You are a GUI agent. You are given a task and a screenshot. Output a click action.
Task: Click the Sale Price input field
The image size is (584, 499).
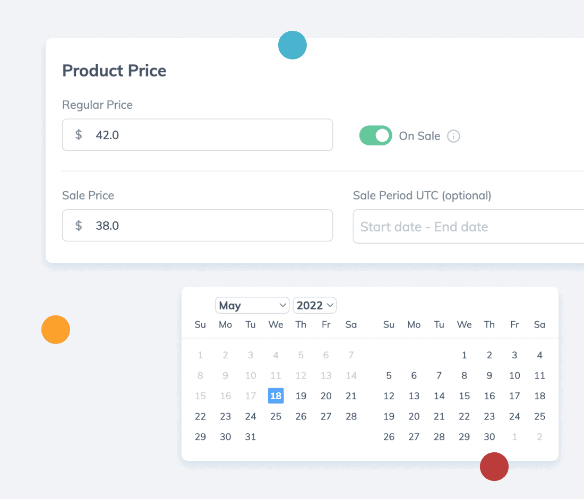point(197,225)
